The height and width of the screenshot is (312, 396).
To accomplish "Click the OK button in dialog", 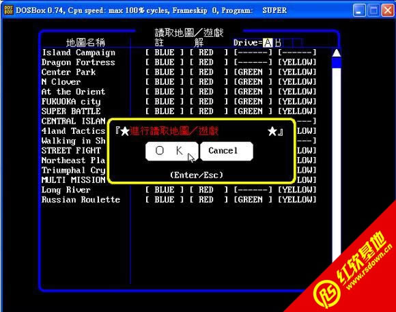I will (172, 151).
